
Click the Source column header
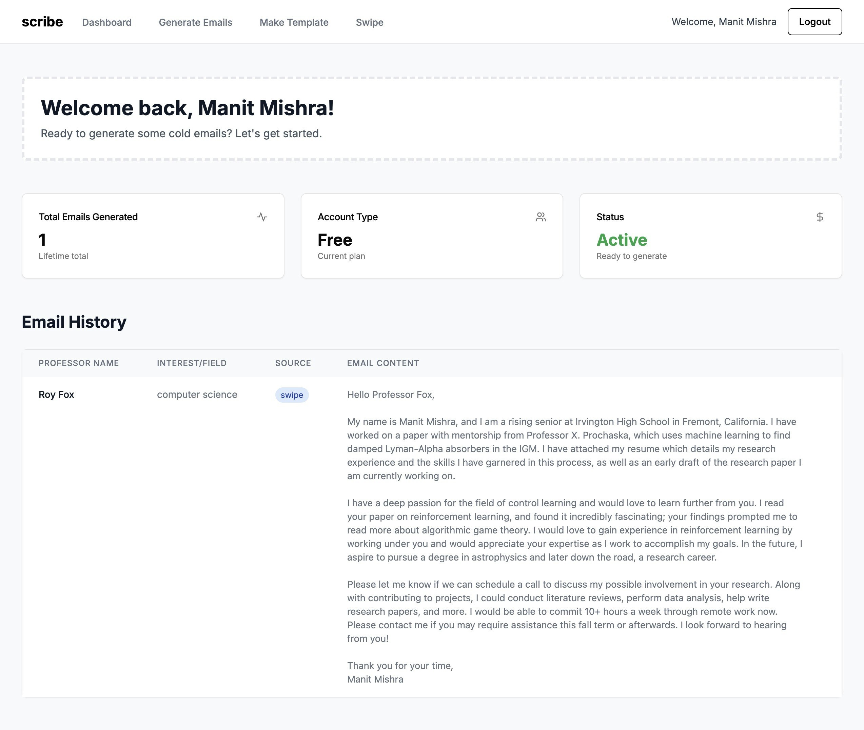293,363
